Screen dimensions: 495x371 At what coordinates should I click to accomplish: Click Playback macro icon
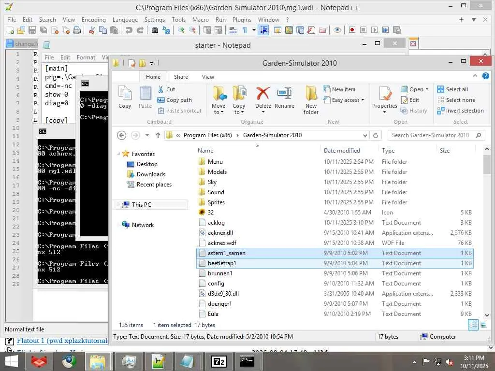(375, 30)
